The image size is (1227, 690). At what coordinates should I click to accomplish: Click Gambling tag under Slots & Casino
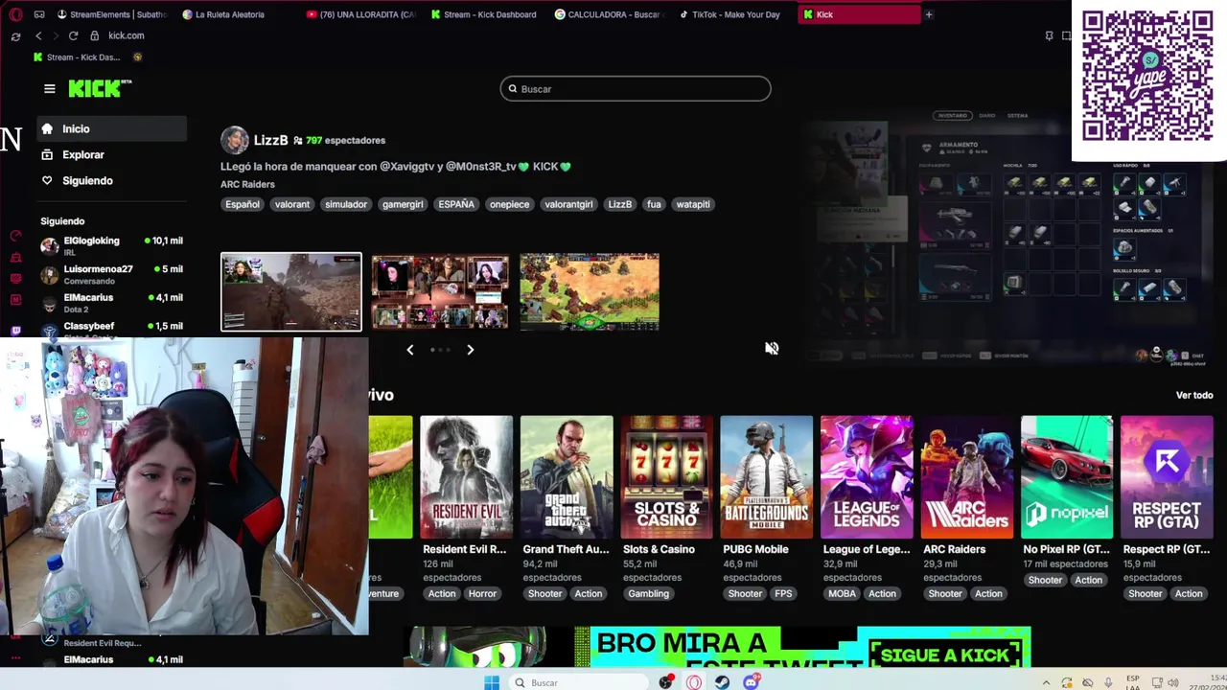[x=648, y=593]
